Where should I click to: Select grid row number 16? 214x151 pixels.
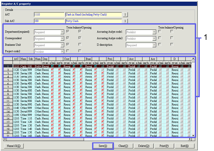(8, 118)
